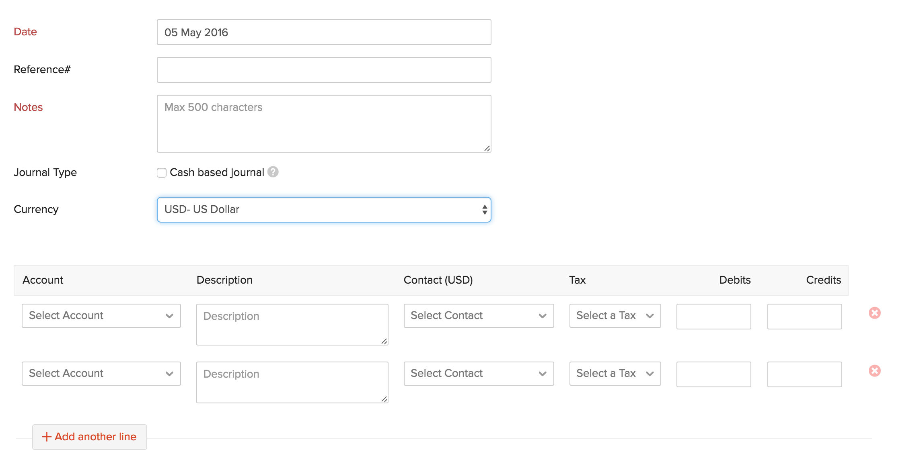Delete the second journal line with red X
This screenshot has width=921, height=462.
click(x=874, y=371)
